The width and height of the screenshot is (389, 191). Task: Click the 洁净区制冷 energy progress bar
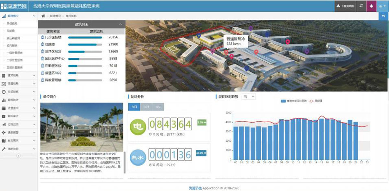click(85, 52)
